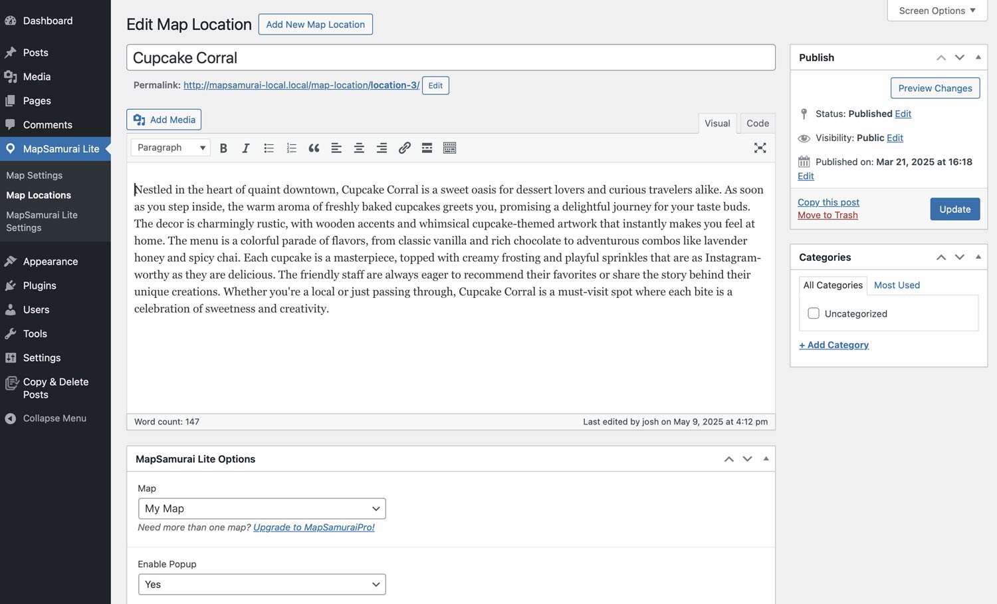The width and height of the screenshot is (997, 604).
Task: Open Map Settings submenu item
Action: 34,175
